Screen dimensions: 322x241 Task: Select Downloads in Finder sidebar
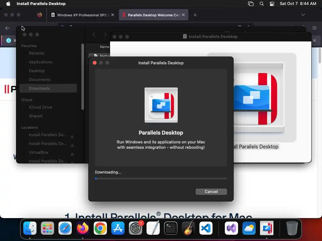[48, 88]
